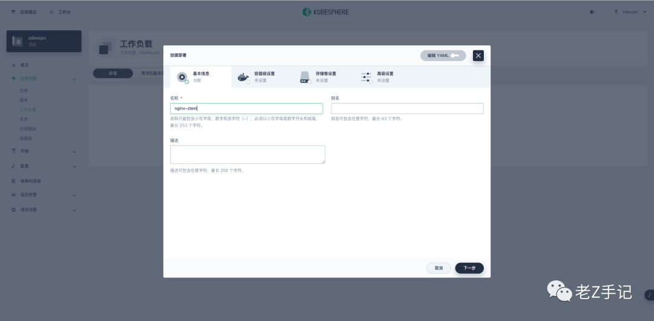
Task: Click the Cancel button
Action: tap(439, 268)
